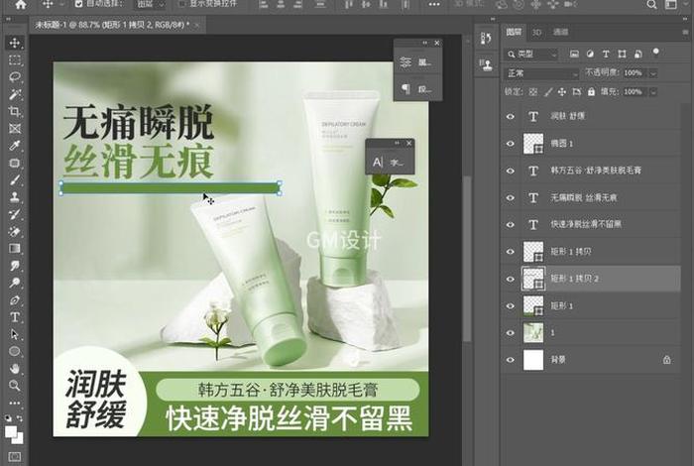Viewport: 694px width, 466px height.
Task: Switch to the 通道 Channels tab
Action: [560, 32]
